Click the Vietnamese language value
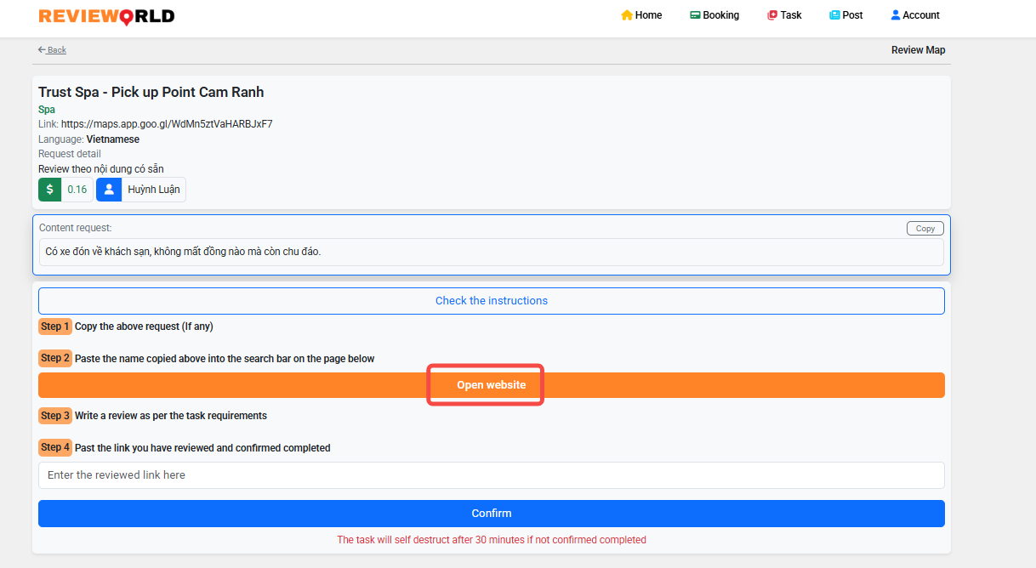This screenshot has height=568, width=1036. 113,139
